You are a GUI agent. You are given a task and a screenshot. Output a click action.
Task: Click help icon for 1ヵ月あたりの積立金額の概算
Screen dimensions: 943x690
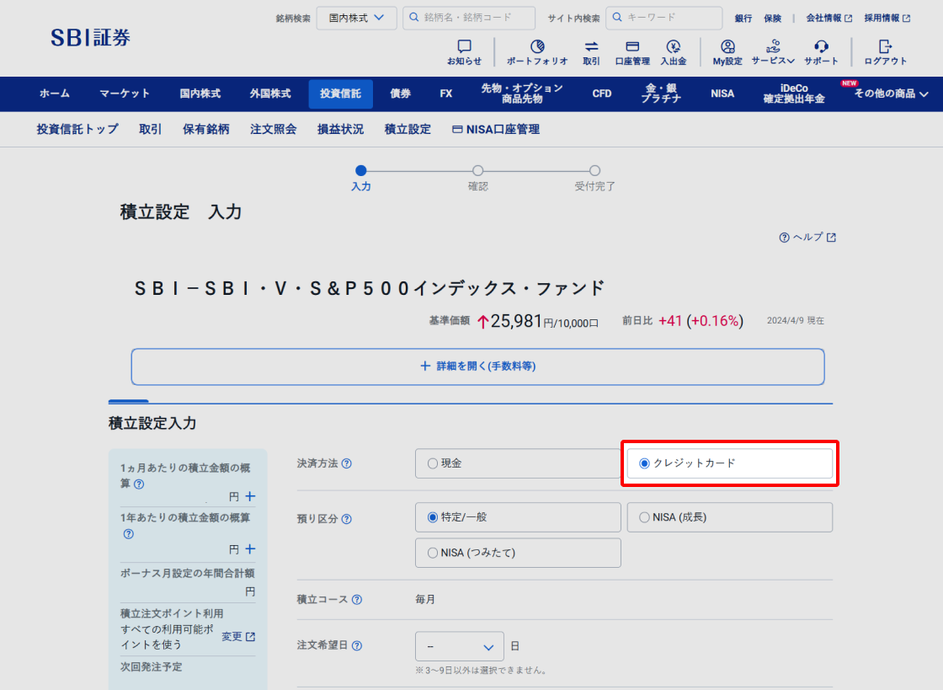(139, 484)
